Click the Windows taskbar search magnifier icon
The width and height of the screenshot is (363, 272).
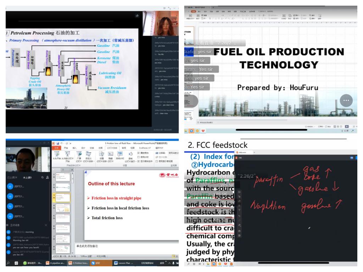pyautogui.click(x=8, y=263)
